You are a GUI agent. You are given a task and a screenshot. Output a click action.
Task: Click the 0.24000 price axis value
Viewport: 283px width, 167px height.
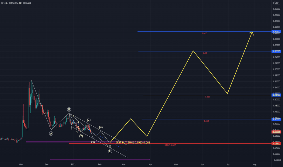[277, 88]
